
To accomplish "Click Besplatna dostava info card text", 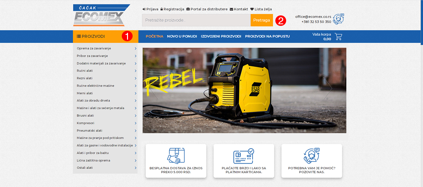I will (176, 170).
